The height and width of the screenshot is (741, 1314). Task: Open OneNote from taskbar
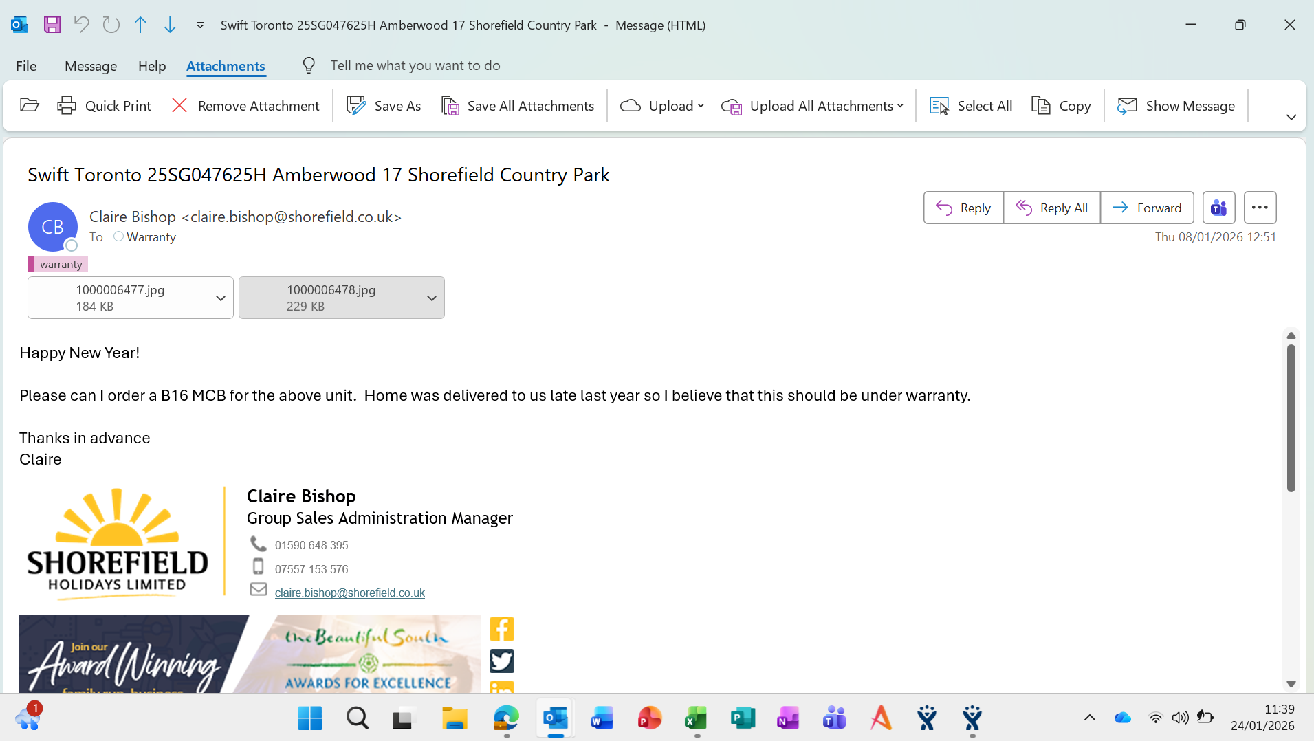pyautogui.click(x=788, y=718)
